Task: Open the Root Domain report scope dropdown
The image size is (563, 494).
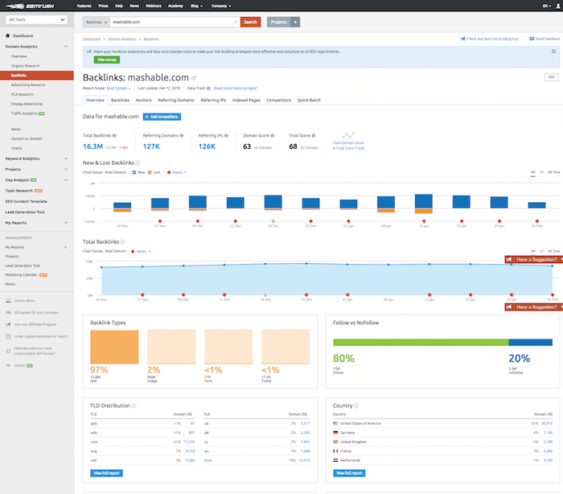Action: tap(118, 89)
